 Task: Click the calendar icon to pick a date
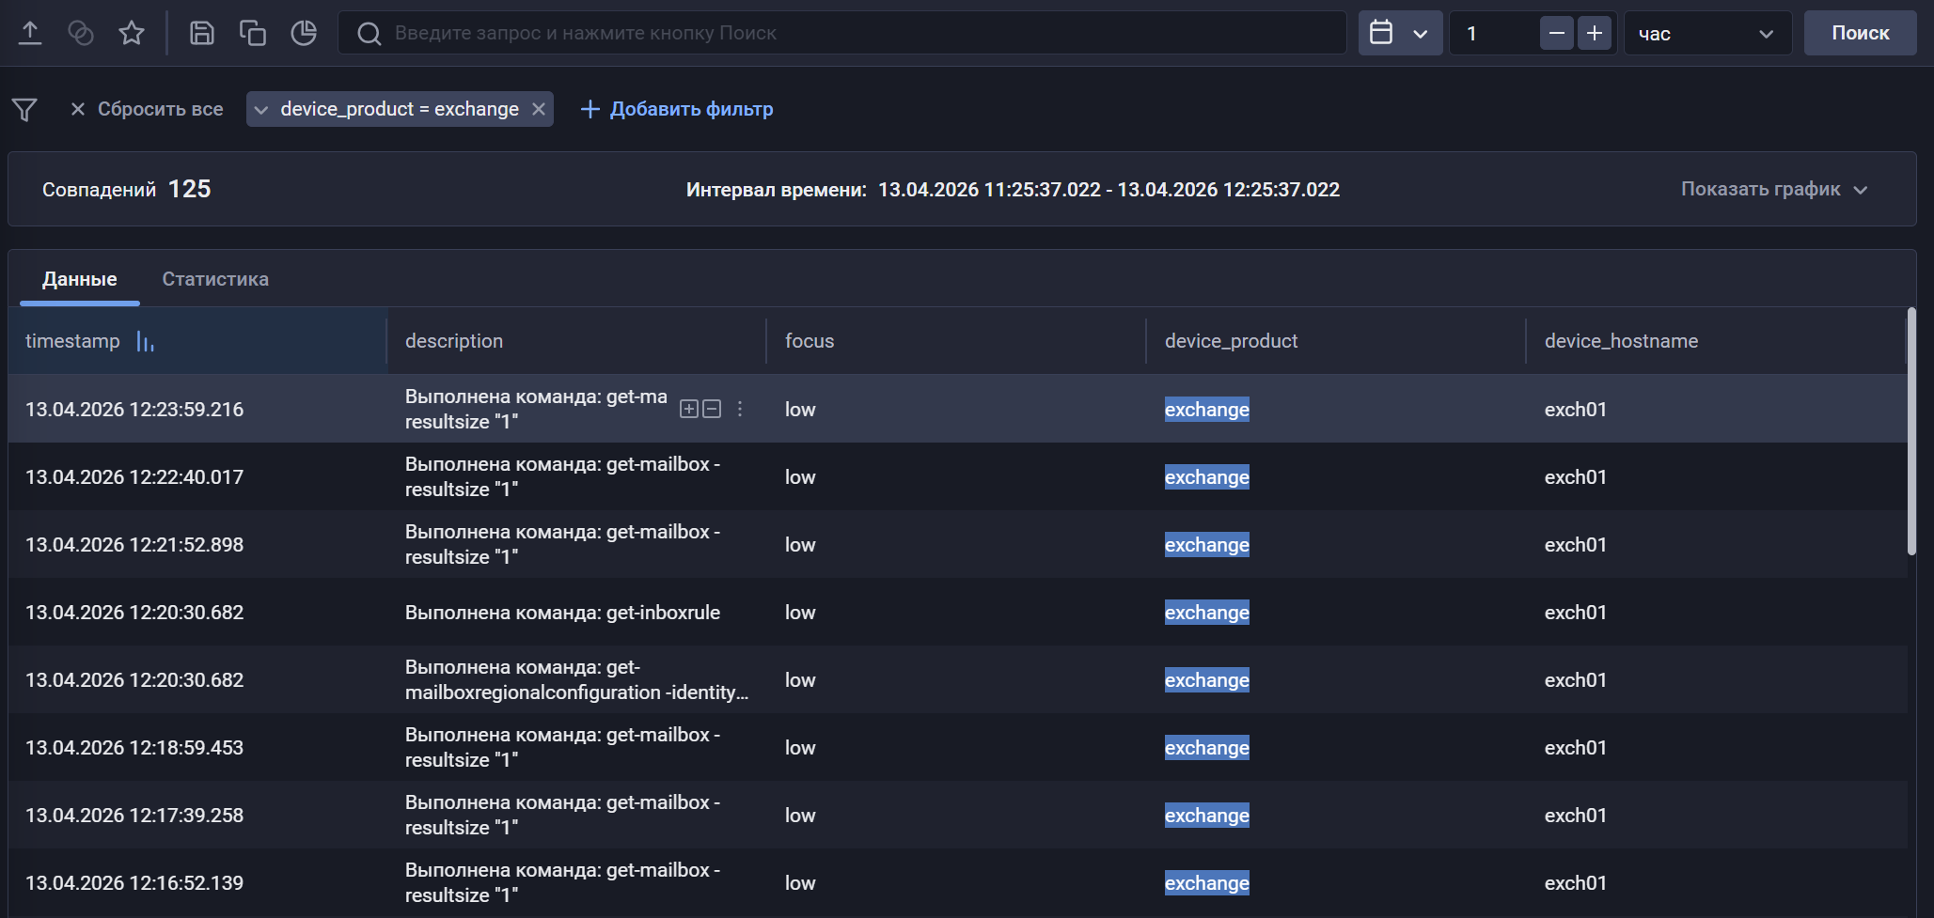1380,32
